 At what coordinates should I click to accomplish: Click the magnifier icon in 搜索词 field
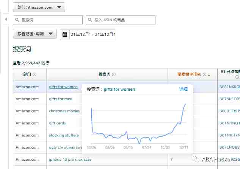pos(17,20)
